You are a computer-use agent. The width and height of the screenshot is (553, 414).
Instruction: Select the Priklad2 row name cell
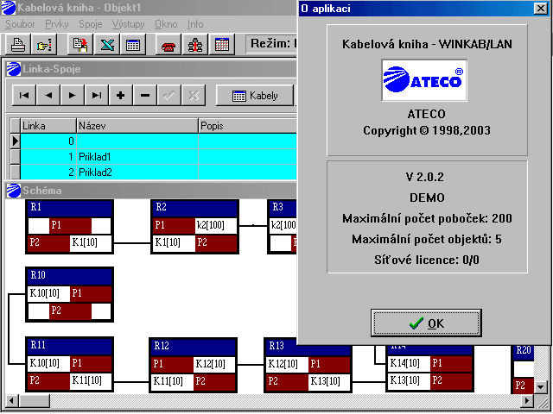click(x=137, y=172)
